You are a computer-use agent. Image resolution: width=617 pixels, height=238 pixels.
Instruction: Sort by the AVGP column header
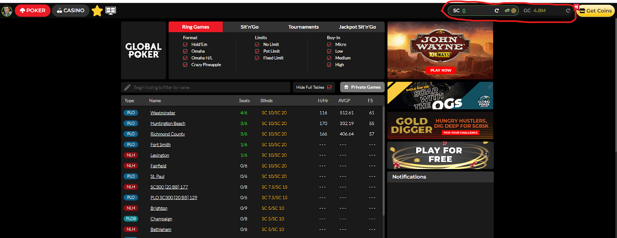click(x=344, y=101)
